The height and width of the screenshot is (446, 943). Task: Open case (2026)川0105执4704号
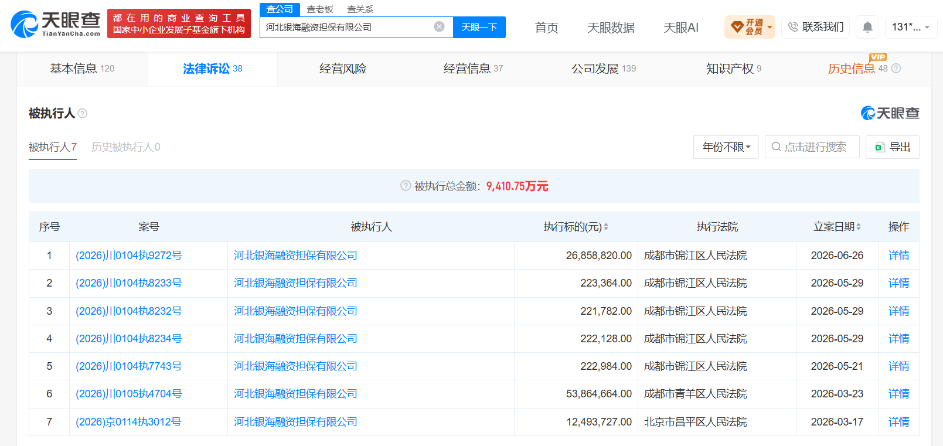tap(128, 394)
